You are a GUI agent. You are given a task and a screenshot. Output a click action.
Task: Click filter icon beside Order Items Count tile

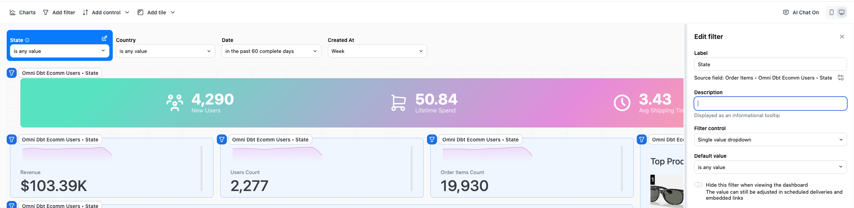click(x=432, y=139)
